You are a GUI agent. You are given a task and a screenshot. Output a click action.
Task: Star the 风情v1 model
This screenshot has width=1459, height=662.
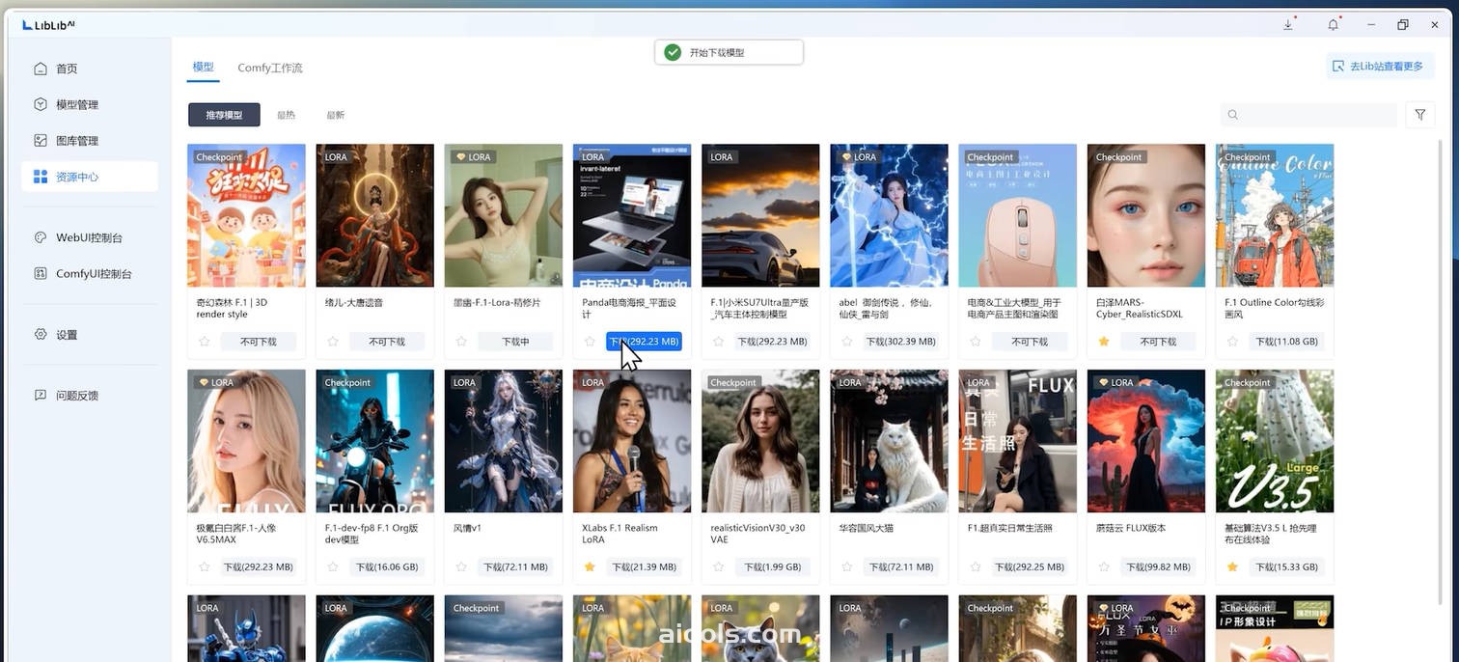pos(461,567)
